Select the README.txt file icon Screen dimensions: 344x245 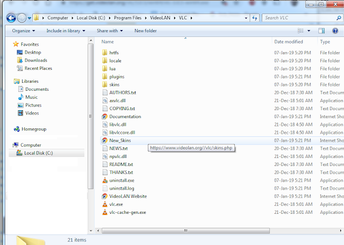point(105,164)
